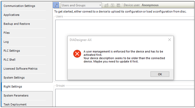Switch to PLC Settings tab
195x108 pixels.
pos(12,51)
